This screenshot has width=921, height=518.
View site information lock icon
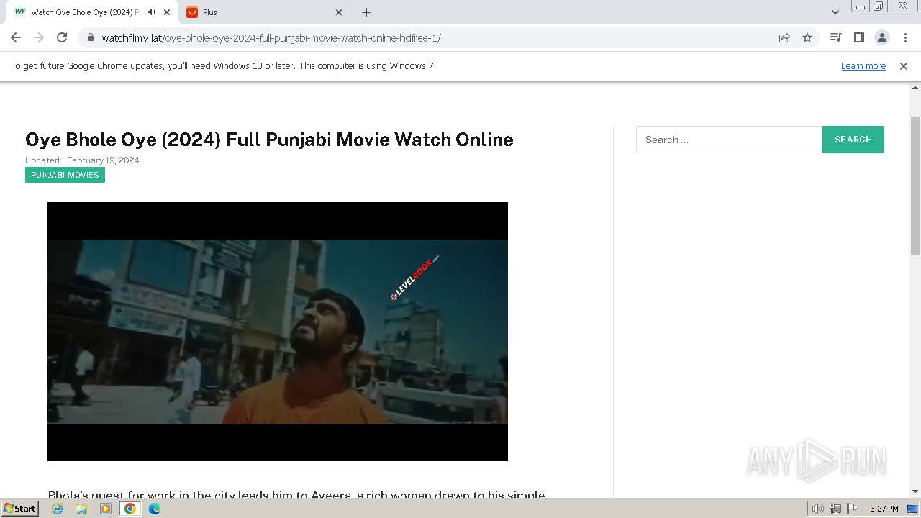point(90,37)
